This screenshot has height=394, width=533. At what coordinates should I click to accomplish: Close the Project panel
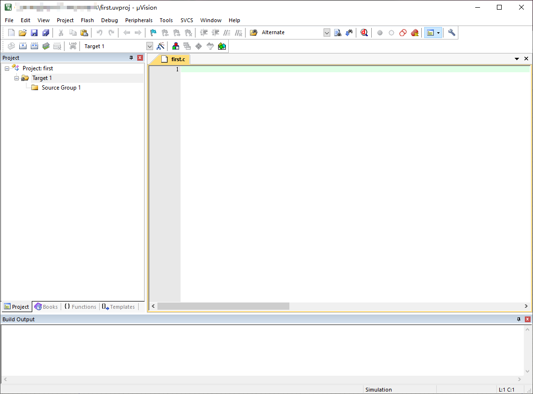point(140,58)
